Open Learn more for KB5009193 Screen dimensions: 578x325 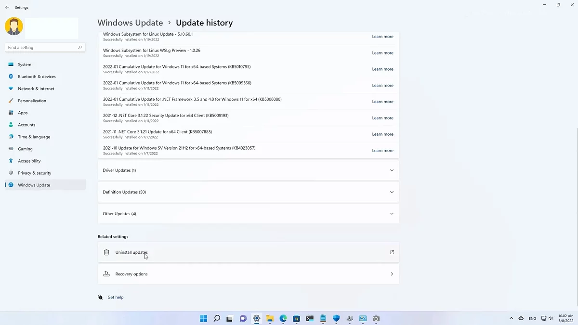point(382,118)
